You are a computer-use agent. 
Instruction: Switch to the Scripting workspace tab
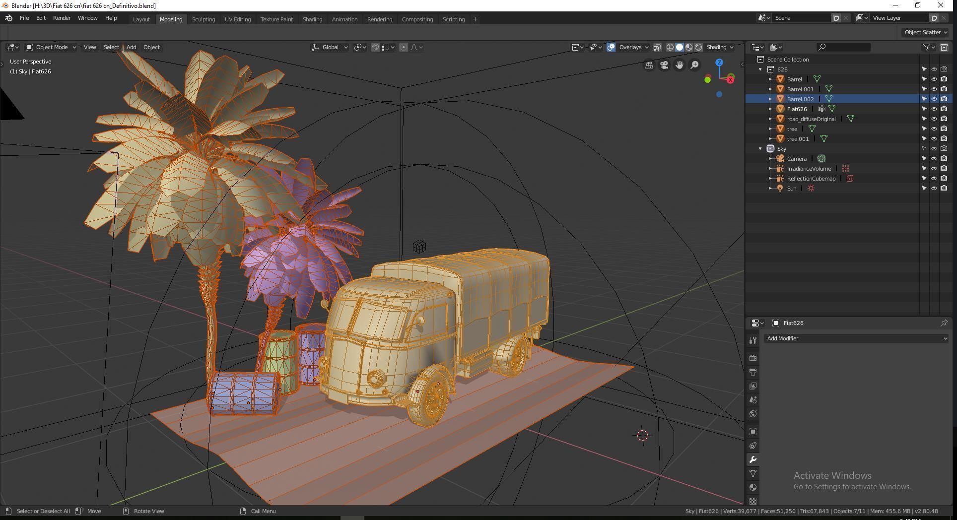click(x=454, y=19)
